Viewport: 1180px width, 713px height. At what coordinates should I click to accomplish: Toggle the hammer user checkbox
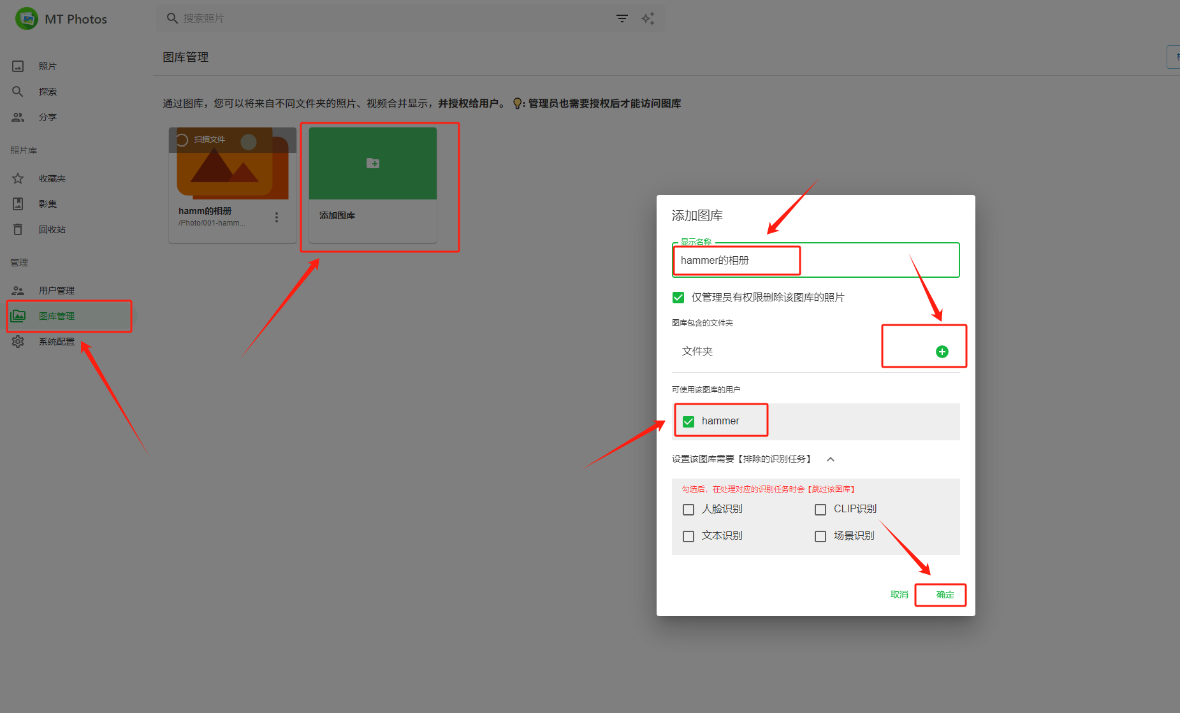(688, 421)
